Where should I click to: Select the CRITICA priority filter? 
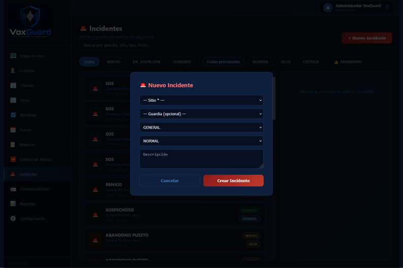[x=311, y=62]
